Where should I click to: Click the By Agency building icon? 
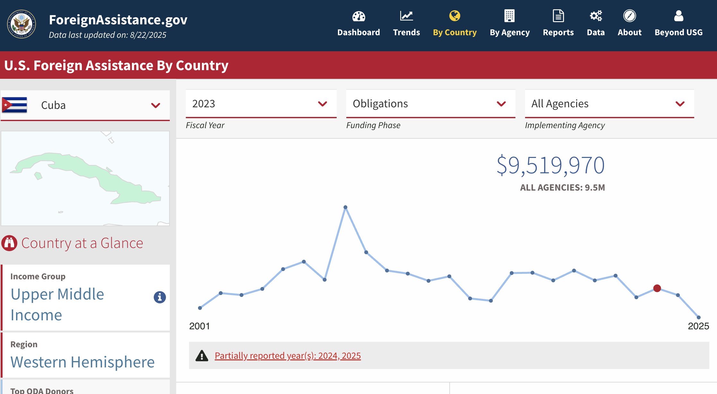coord(509,16)
